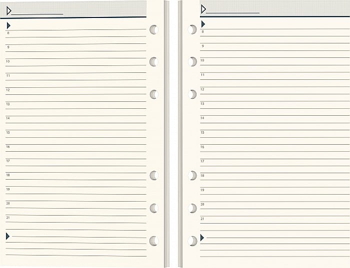Click the 17 hour label on the left page
The width and height of the screenshot is (350, 268).
pos(8,161)
